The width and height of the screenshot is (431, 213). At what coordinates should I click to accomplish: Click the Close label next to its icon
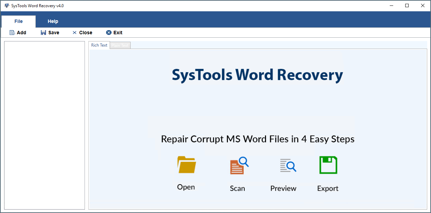pyautogui.click(x=85, y=32)
